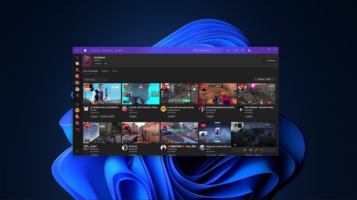Close the mini player

pos(262,150)
